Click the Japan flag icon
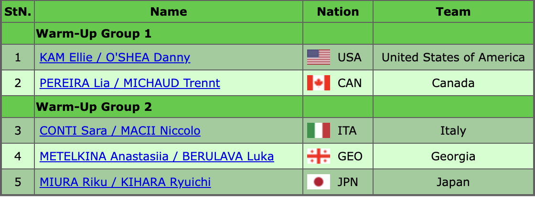Viewport: 535px width, 197px height. pos(319,182)
